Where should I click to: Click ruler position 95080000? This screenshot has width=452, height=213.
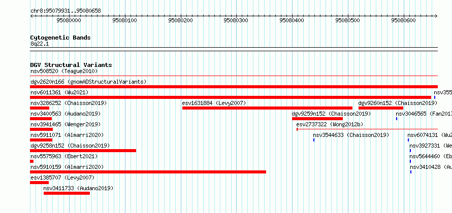69,20
